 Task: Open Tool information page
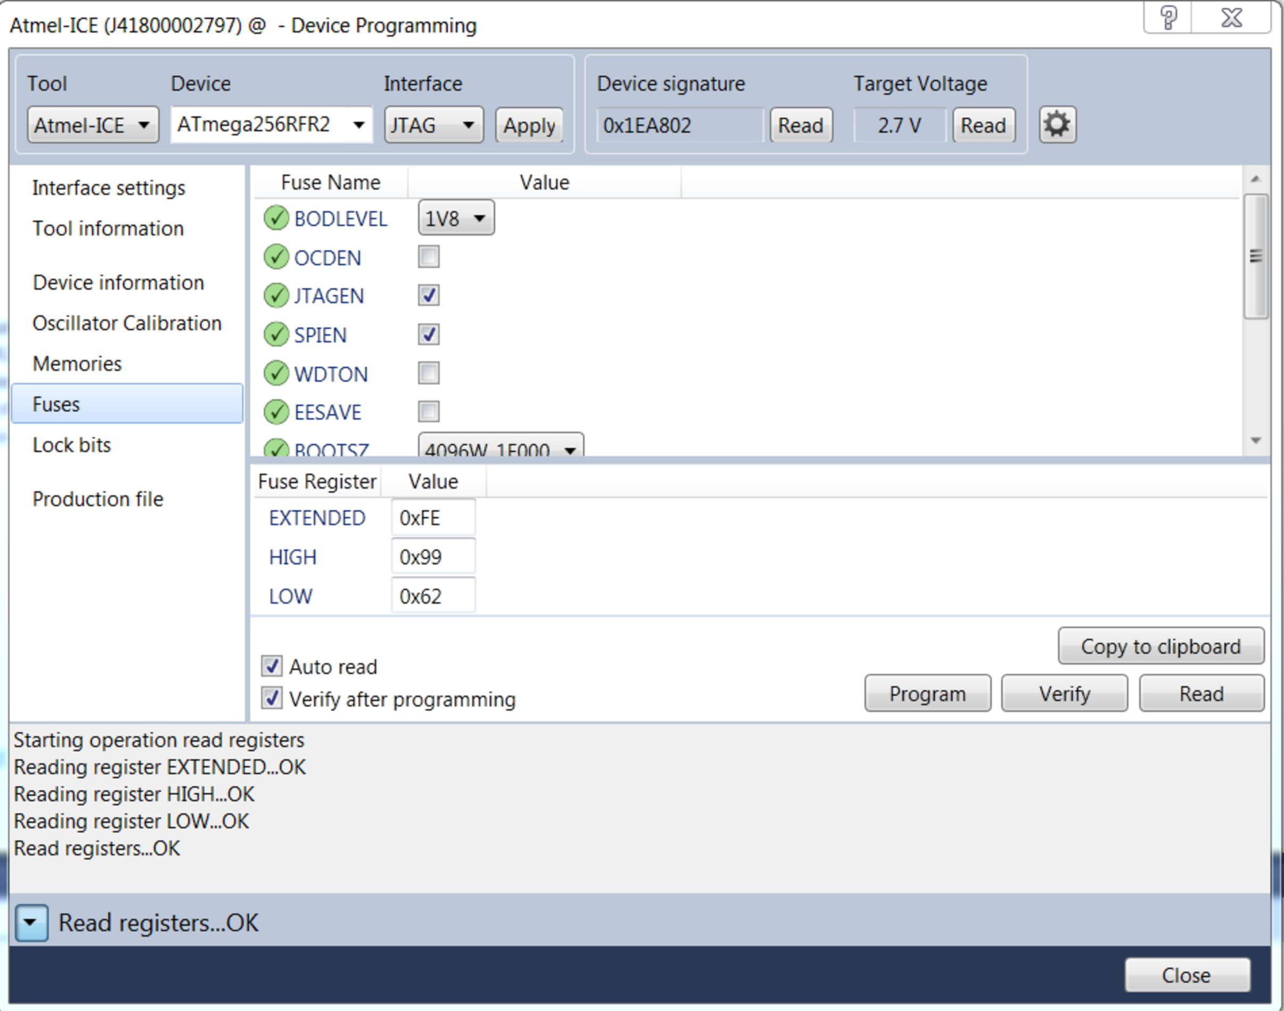click(108, 229)
